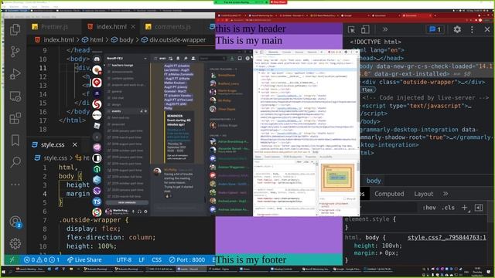Click the flex badge in the Elements tree
The height and width of the screenshot is (278, 495).
(x=367, y=90)
